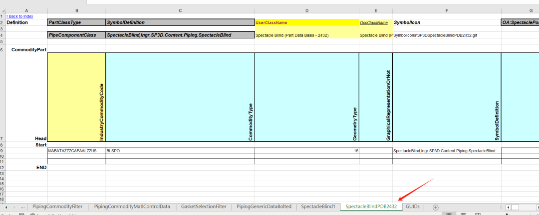539x215 pixels.
Task: Click truncated 'Spectacle Blind (P' cell in column E
Action: coord(376,35)
